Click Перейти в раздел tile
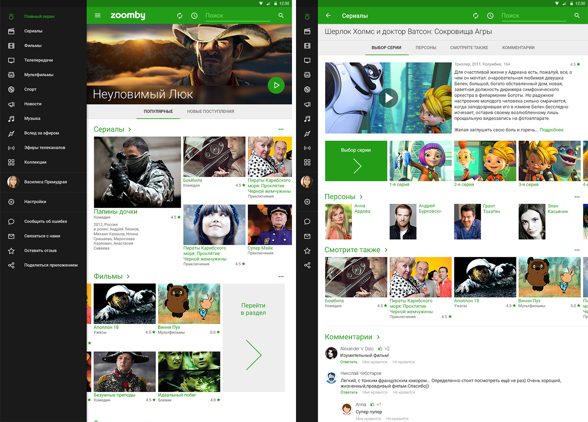 254,337
